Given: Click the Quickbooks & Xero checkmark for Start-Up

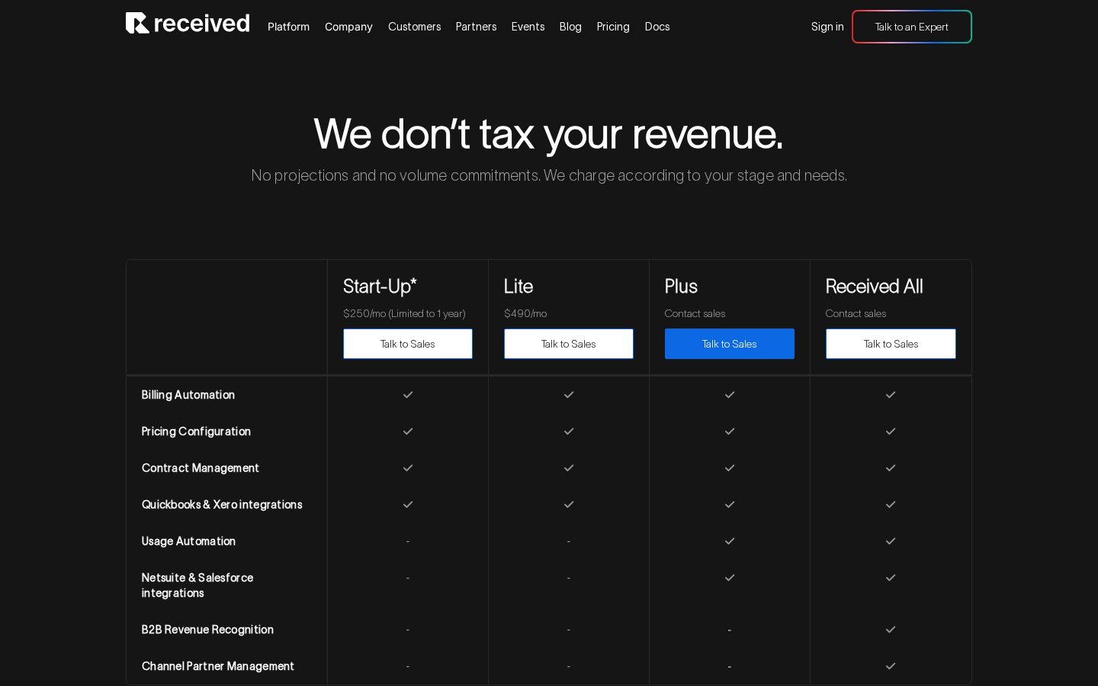Looking at the screenshot, I should [408, 505].
